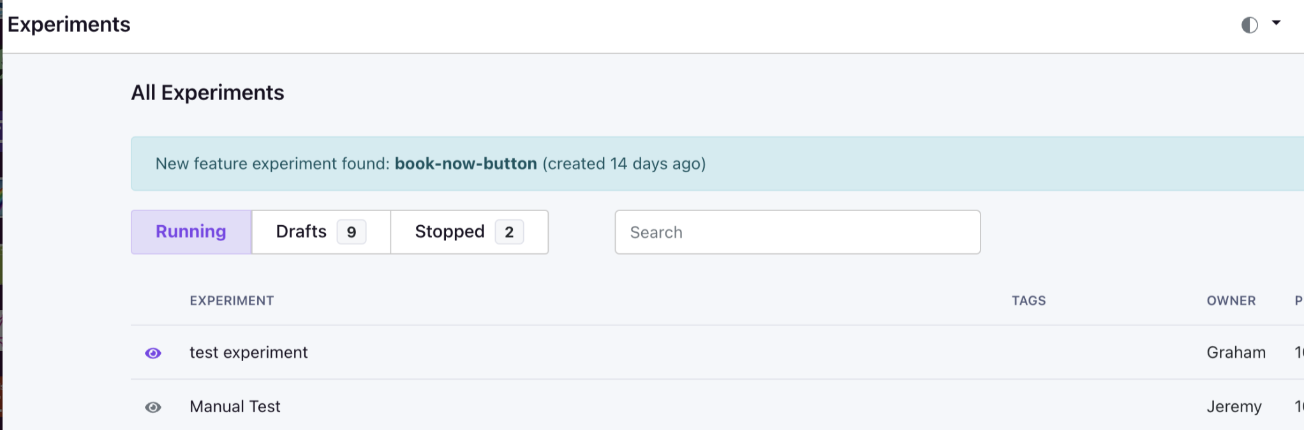Click the Drafts count badge showing 9
Screen dimensions: 1304x430
350,232
